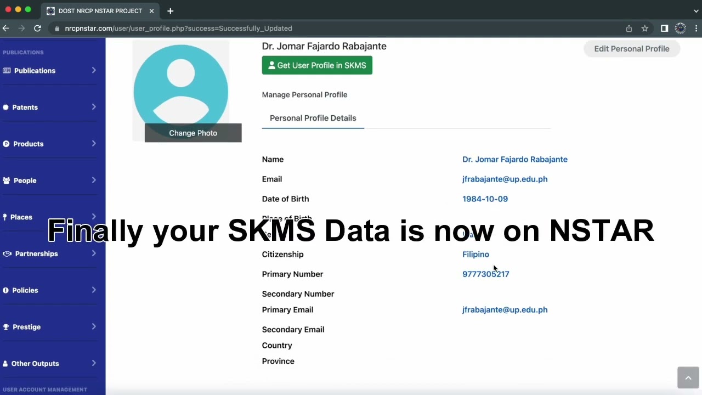Click scroll-to-top arrow button
This screenshot has width=702, height=395.
pos(688,377)
